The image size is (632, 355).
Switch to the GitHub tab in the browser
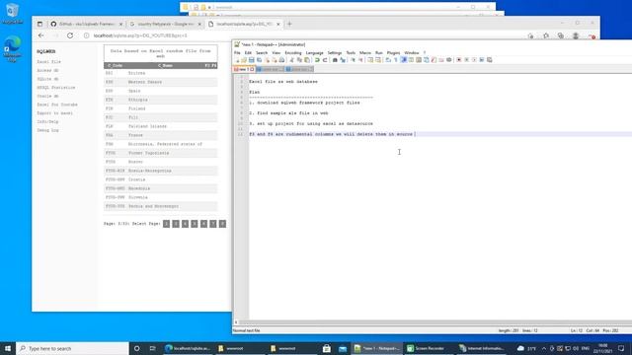point(86,24)
